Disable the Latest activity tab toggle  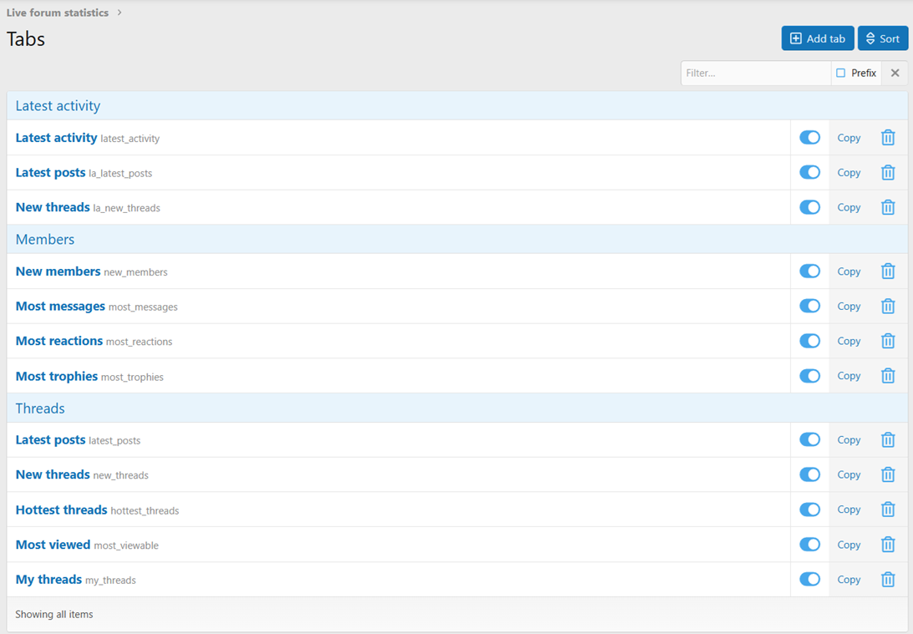point(809,138)
